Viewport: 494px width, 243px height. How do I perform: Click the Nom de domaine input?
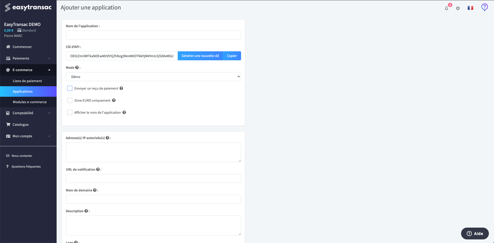click(x=153, y=199)
